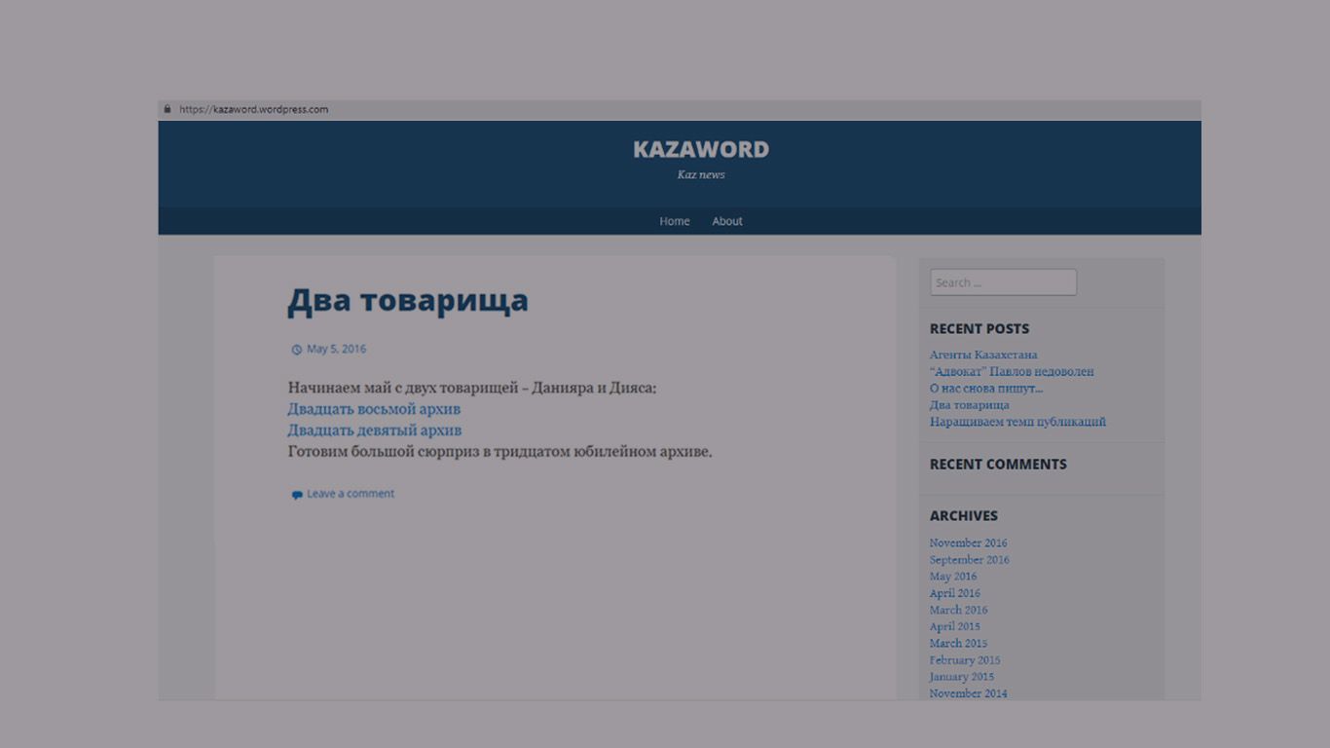Viewport: 1330px width, 748px height.
Task: Open the November 2016 archive
Action: coord(969,542)
